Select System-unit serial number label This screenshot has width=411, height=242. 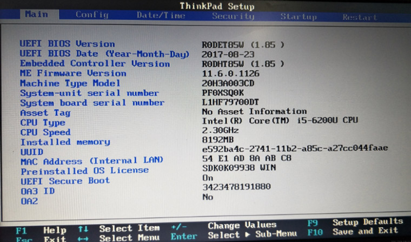(89, 93)
